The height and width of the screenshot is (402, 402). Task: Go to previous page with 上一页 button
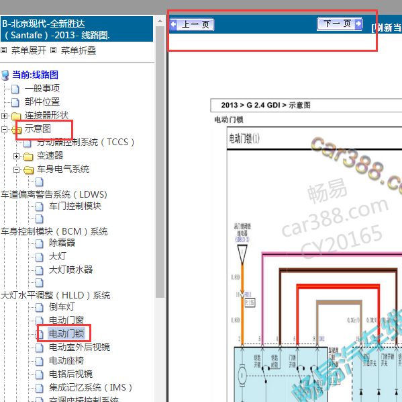[191, 25]
